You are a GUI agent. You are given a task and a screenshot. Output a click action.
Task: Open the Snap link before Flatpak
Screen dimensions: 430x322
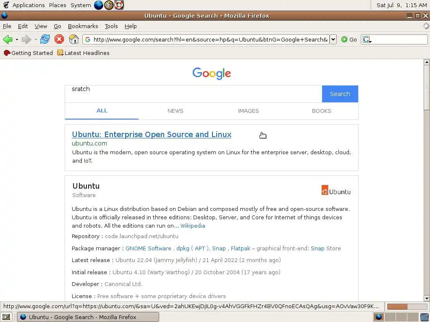(x=219, y=248)
